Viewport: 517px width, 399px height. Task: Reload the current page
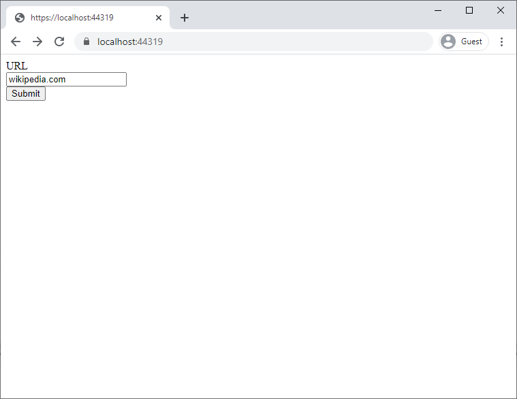[x=59, y=42]
